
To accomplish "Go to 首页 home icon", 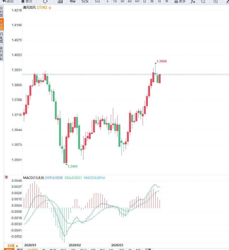I will [27, 1].
